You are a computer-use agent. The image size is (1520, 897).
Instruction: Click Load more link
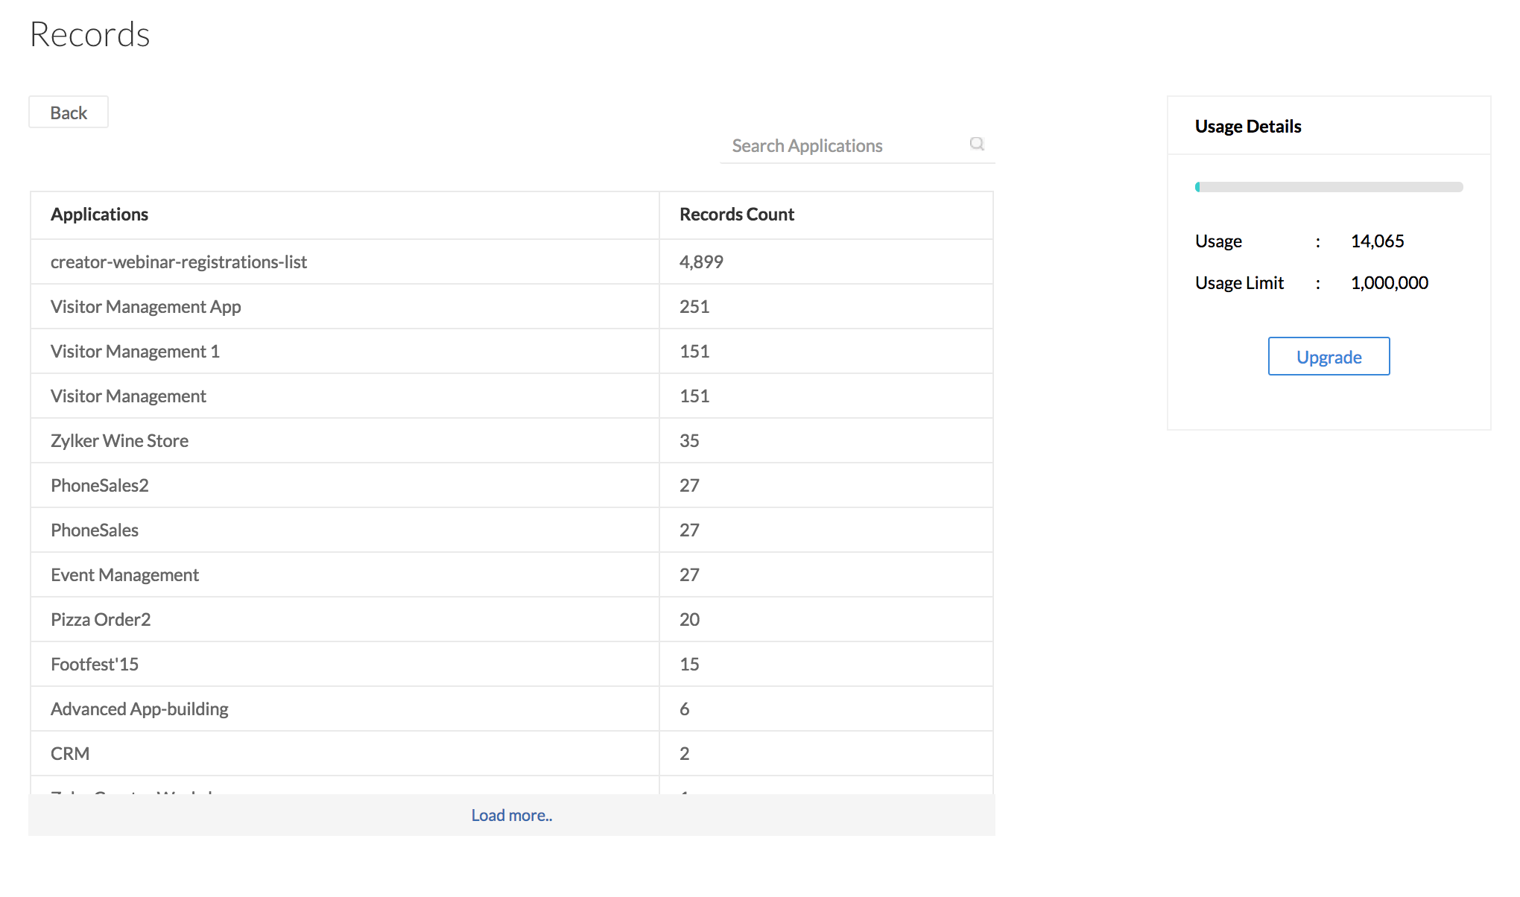[x=511, y=815]
